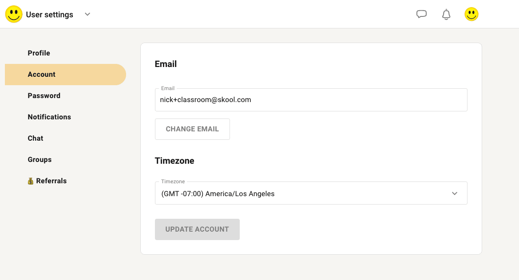Click the smiley profile avatar in the header
The height and width of the screenshot is (280, 519).
pyautogui.click(x=471, y=14)
